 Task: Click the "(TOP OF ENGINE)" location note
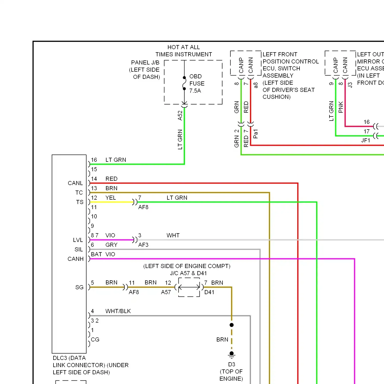tap(231, 375)
